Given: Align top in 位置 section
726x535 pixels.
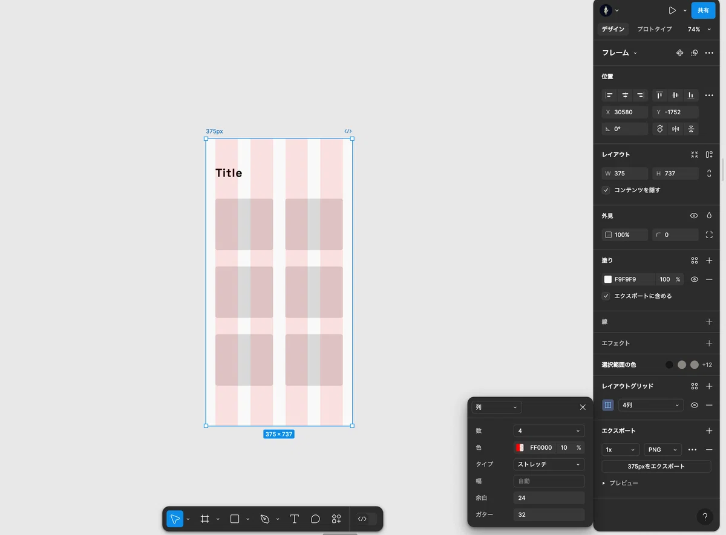Looking at the screenshot, I should (659, 95).
